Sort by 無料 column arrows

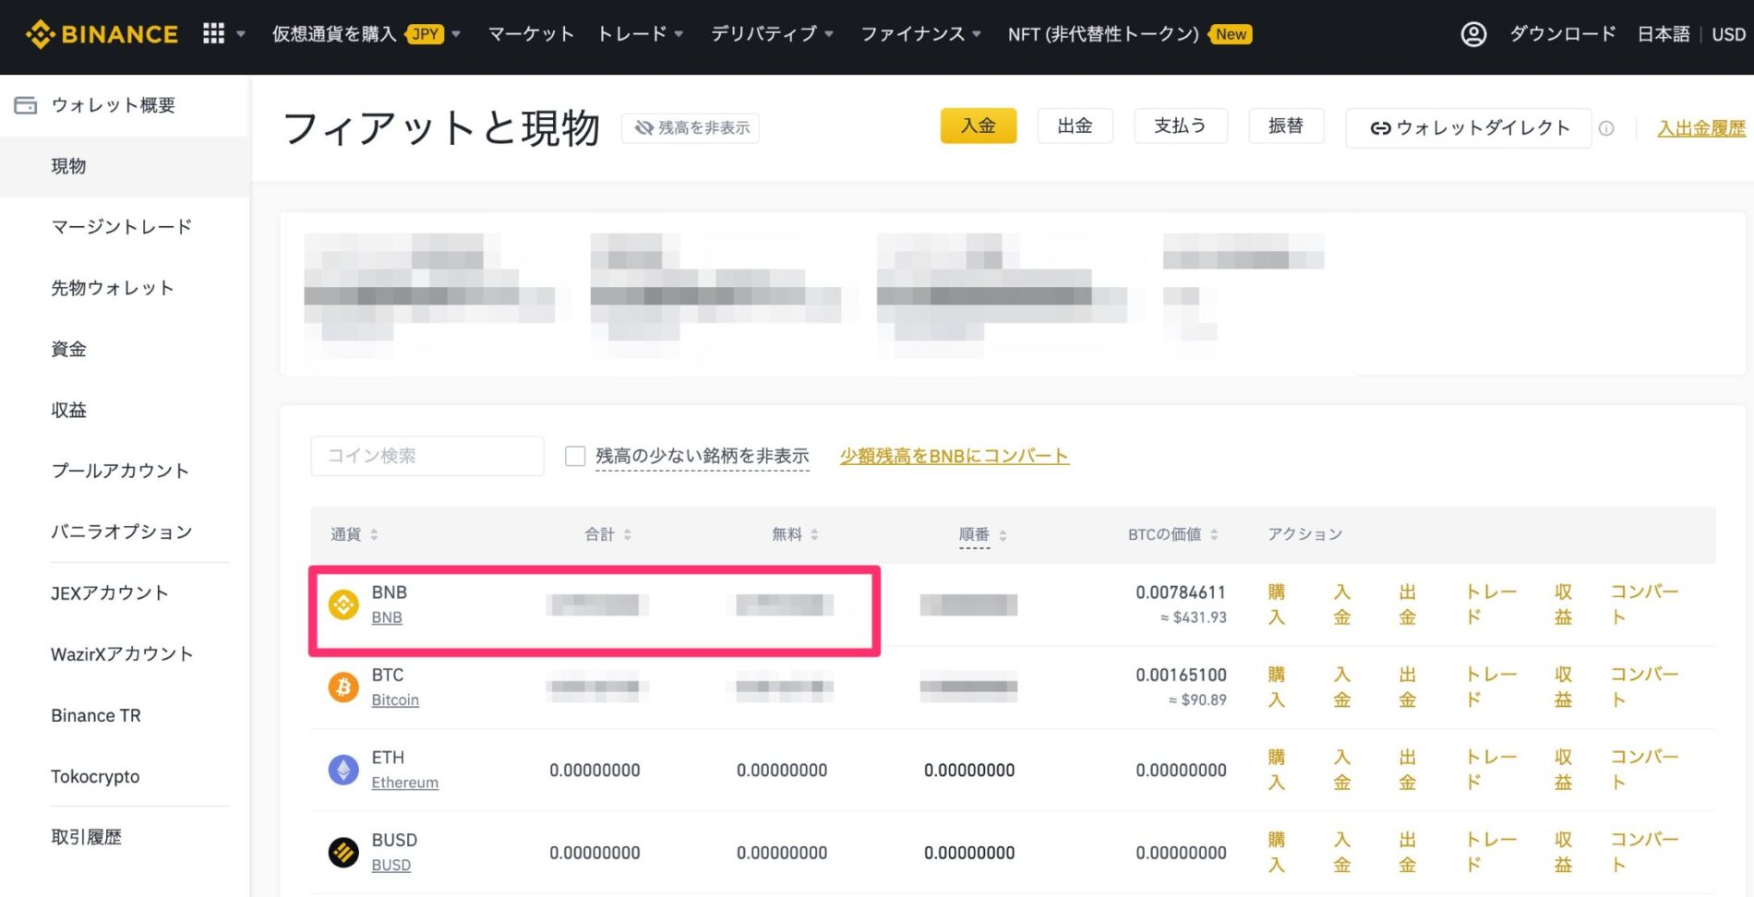point(814,534)
